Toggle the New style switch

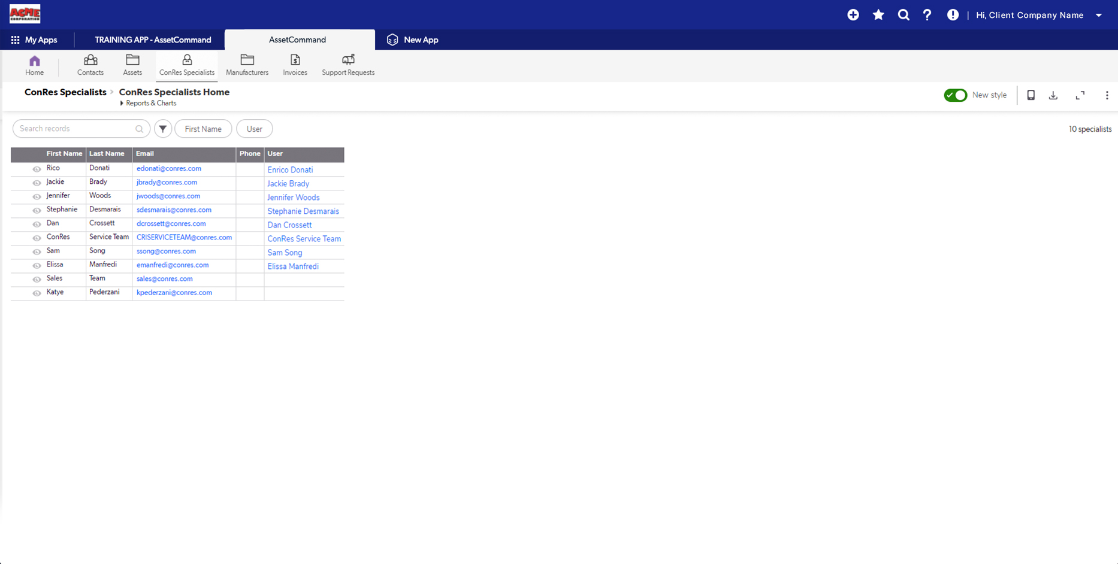pos(956,95)
